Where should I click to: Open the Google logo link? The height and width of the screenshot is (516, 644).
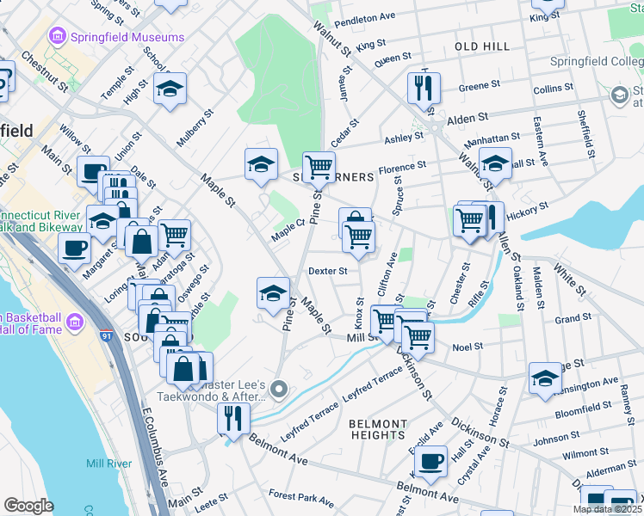(29, 506)
